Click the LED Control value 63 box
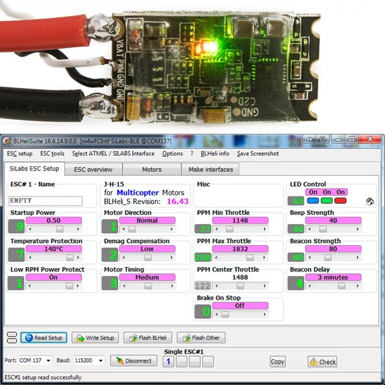Image resolution: width=385 pixels, height=385 pixels. pos(296,201)
